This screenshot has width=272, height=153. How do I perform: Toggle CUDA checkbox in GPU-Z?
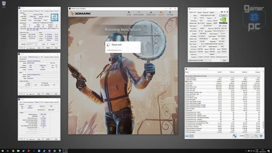(205, 57)
